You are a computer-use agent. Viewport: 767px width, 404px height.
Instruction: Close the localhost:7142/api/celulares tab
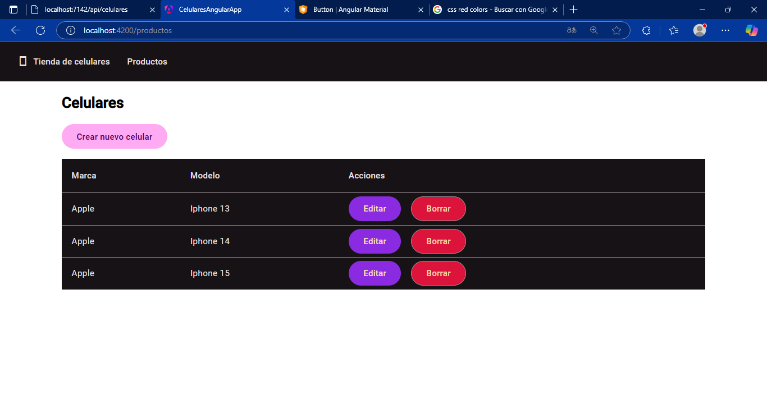[x=152, y=10]
